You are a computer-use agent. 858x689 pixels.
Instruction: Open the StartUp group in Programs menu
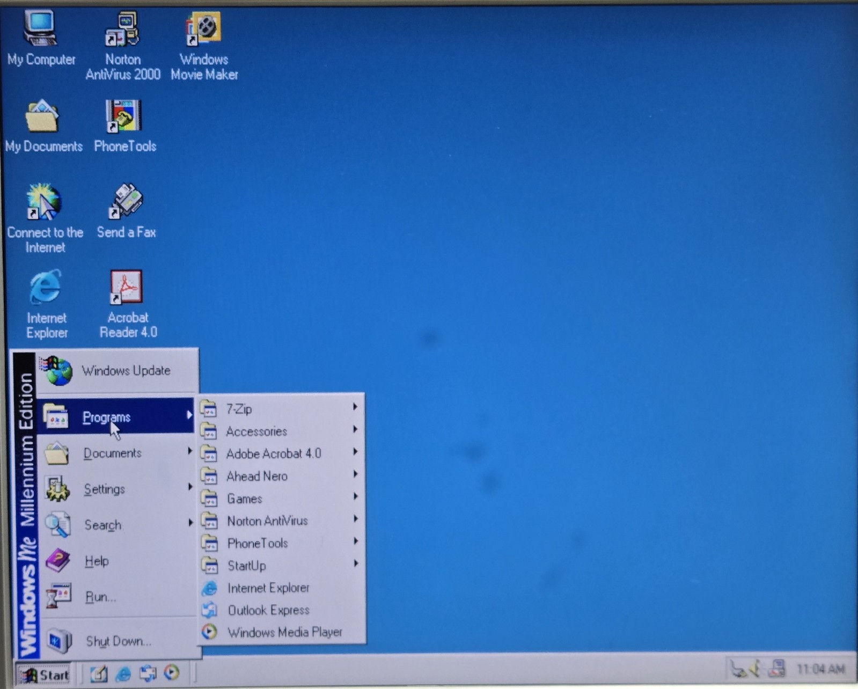pyautogui.click(x=281, y=566)
